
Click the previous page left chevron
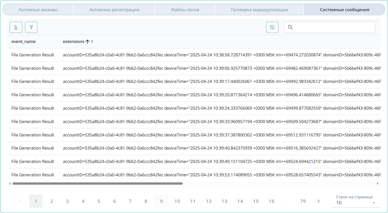pos(20,201)
